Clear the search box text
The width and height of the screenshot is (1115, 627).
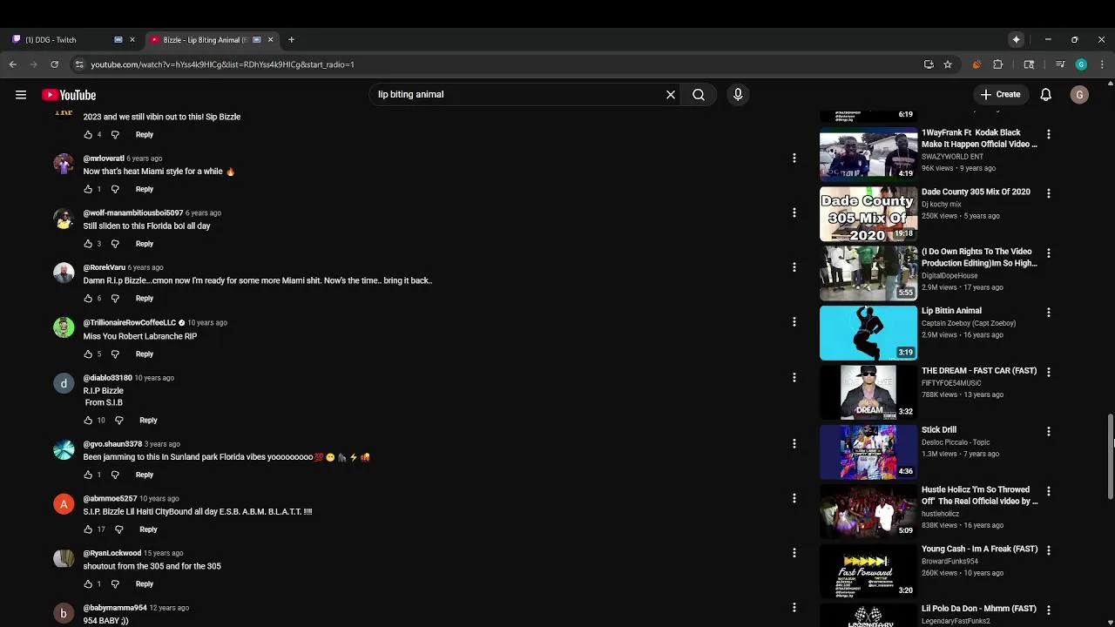pyautogui.click(x=671, y=94)
